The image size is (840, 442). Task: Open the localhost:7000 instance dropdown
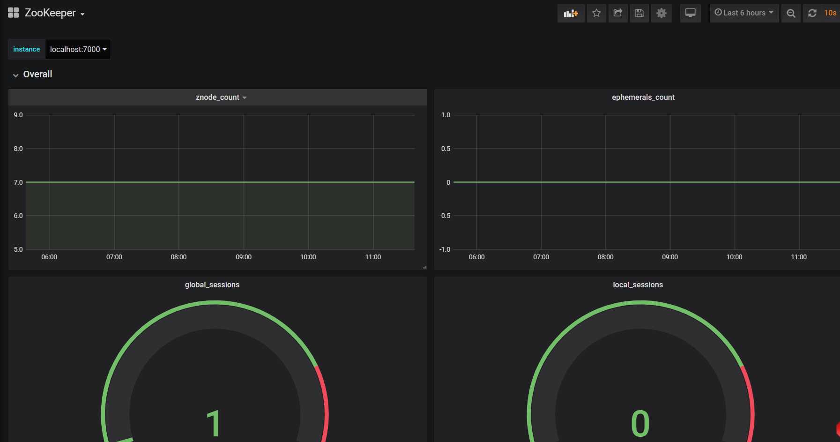[x=78, y=49]
